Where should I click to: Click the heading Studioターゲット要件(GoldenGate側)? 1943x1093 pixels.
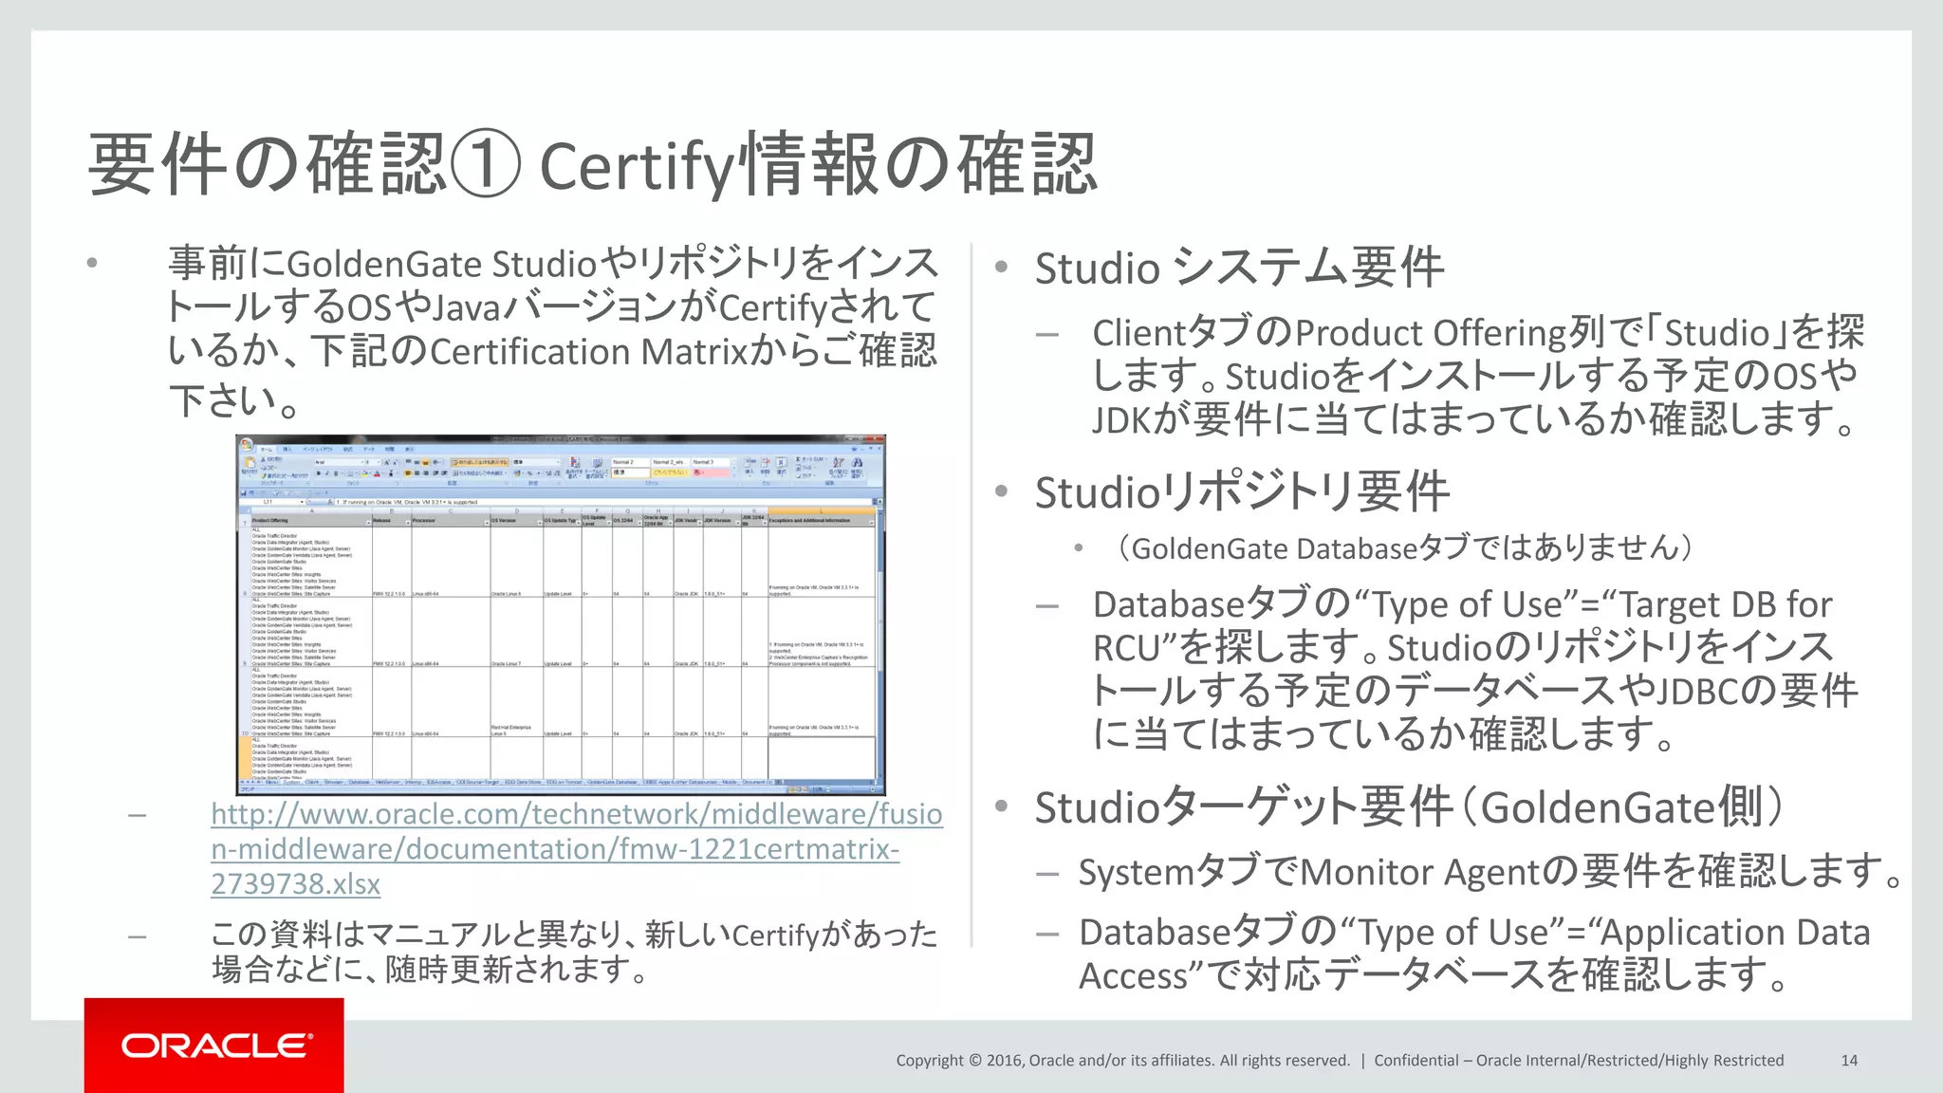1410,806
